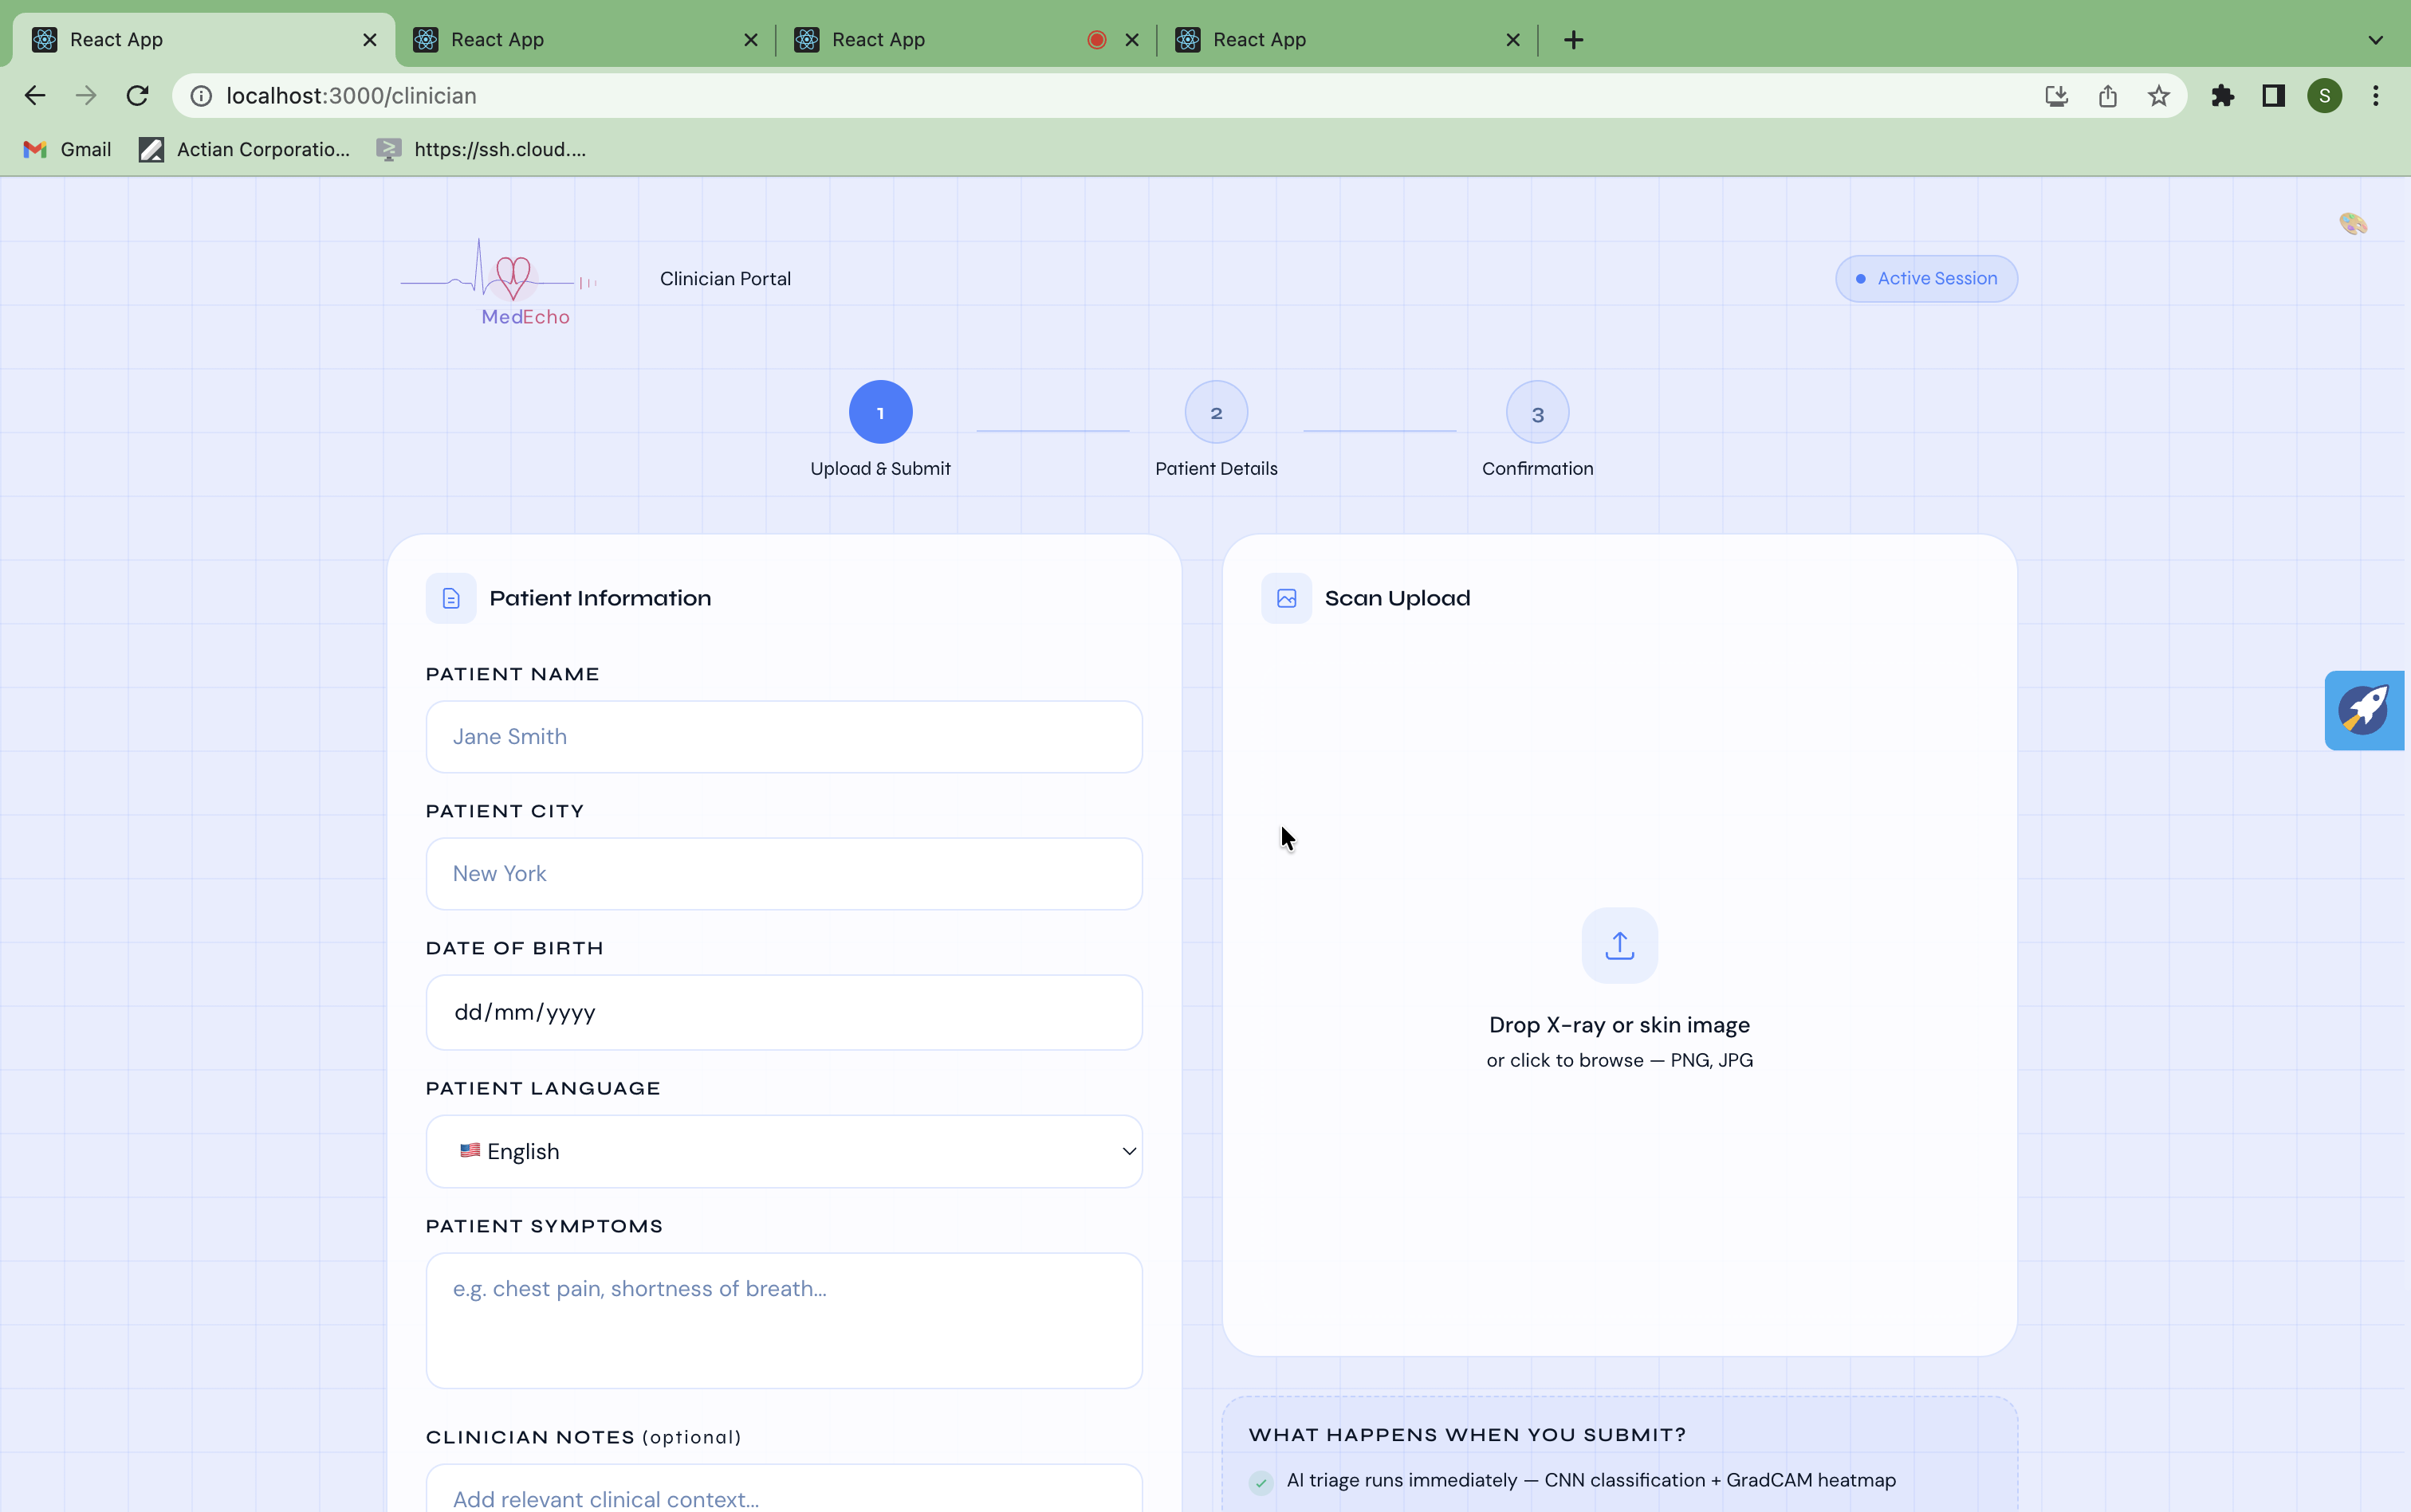The image size is (2411, 1512).
Task: Click the Date of Birth field
Action: 784,1012
